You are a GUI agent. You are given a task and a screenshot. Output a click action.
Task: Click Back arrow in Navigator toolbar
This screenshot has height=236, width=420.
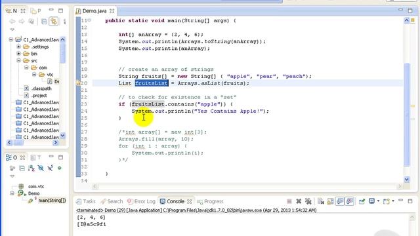[x=12, y=22]
